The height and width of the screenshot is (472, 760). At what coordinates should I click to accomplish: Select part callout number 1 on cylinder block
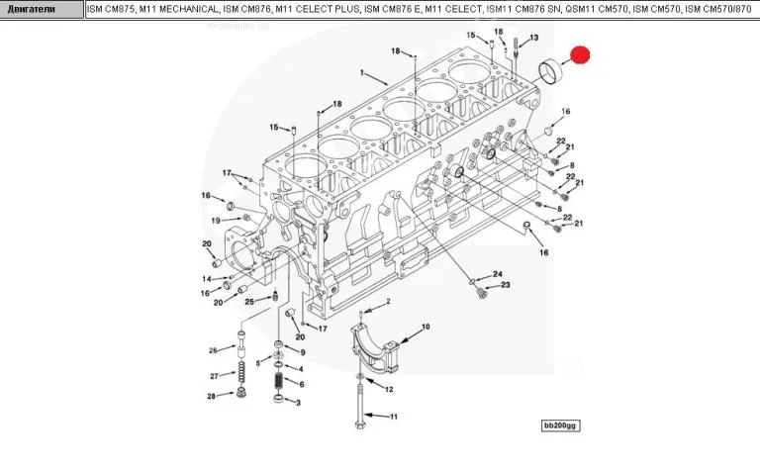click(x=363, y=73)
